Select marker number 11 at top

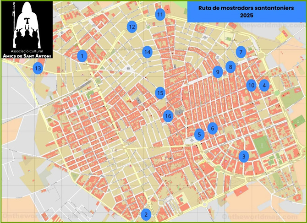160,14
